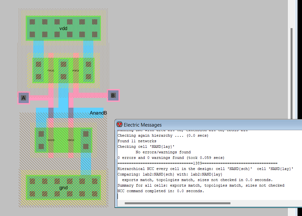This screenshot has height=216, width=302.
Task: Click the 'Found 11 networks' message line
Action: click(x=137, y=141)
